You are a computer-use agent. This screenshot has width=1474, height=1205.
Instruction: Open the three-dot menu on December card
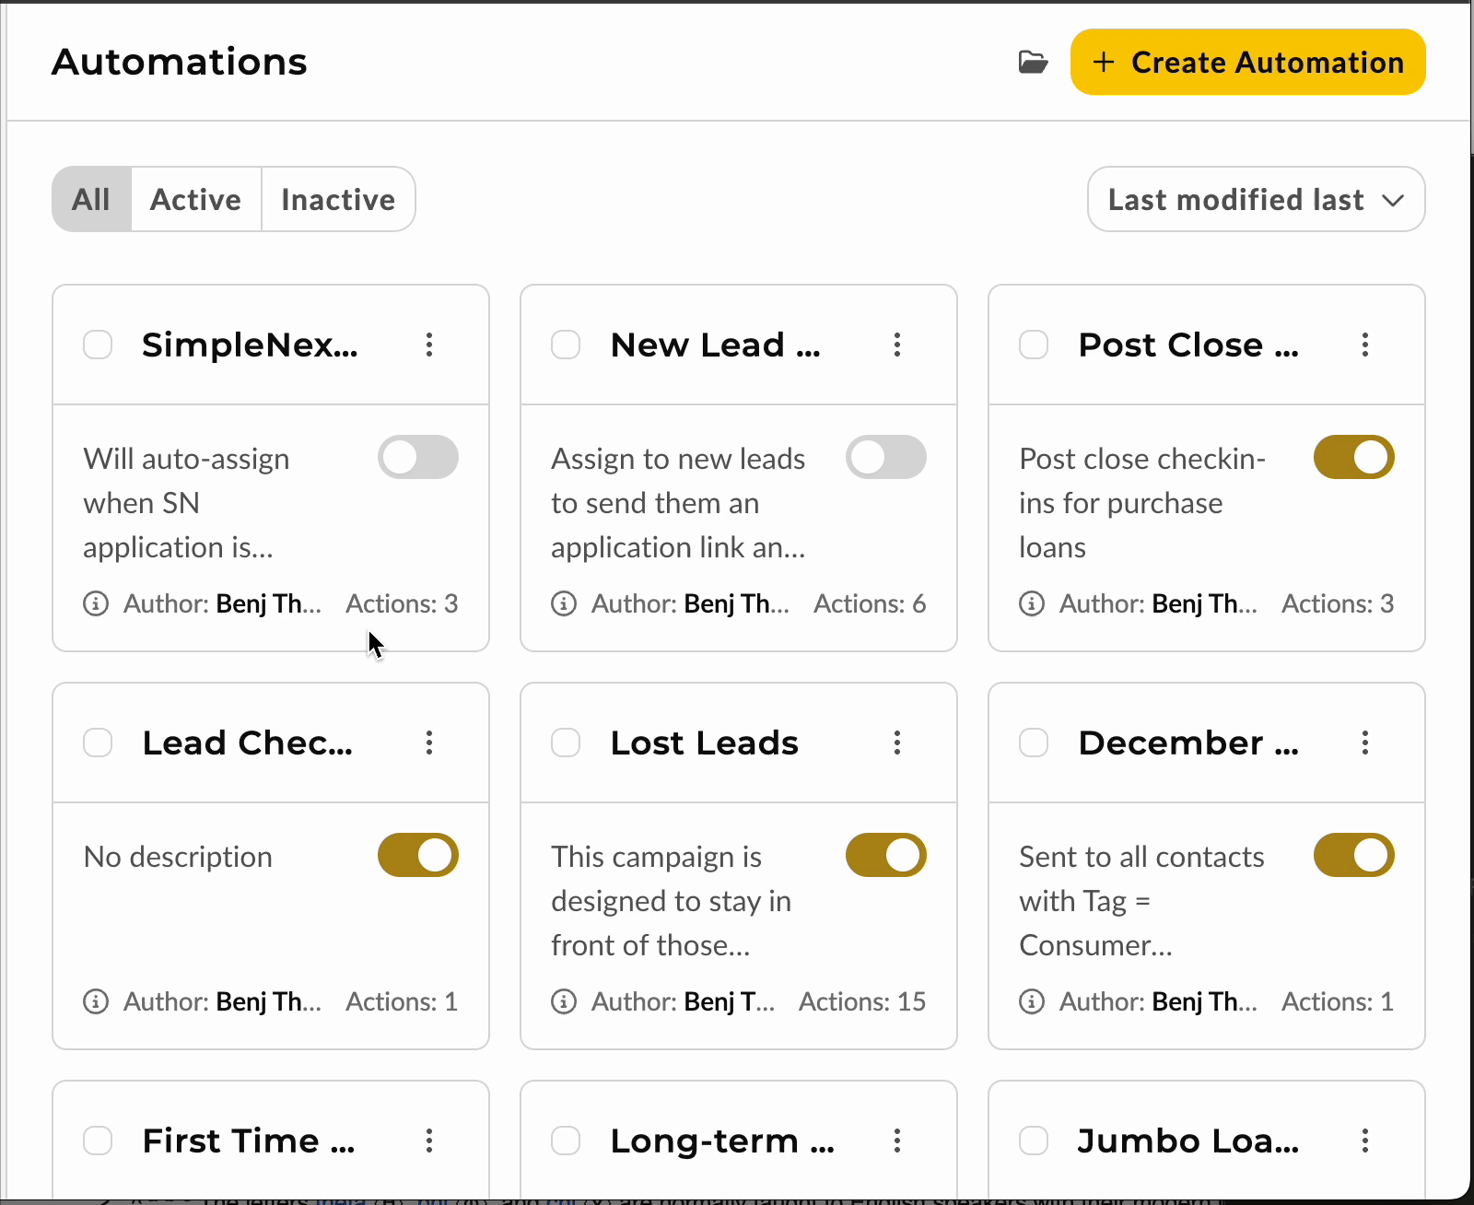tap(1365, 743)
